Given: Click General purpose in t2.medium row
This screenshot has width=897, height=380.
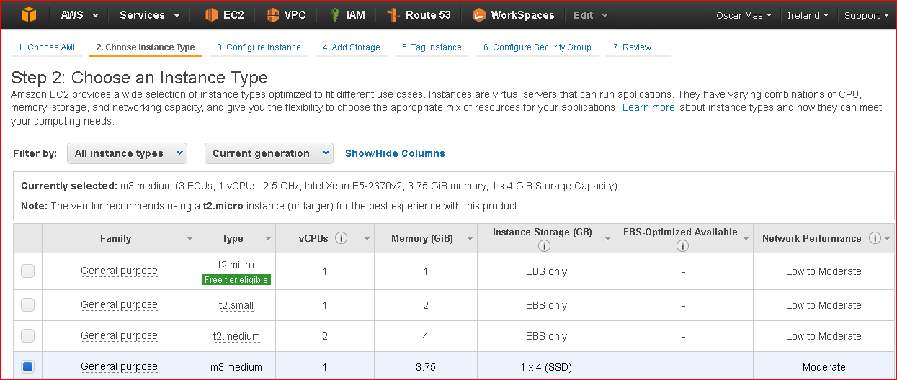Looking at the screenshot, I should pyautogui.click(x=119, y=336).
